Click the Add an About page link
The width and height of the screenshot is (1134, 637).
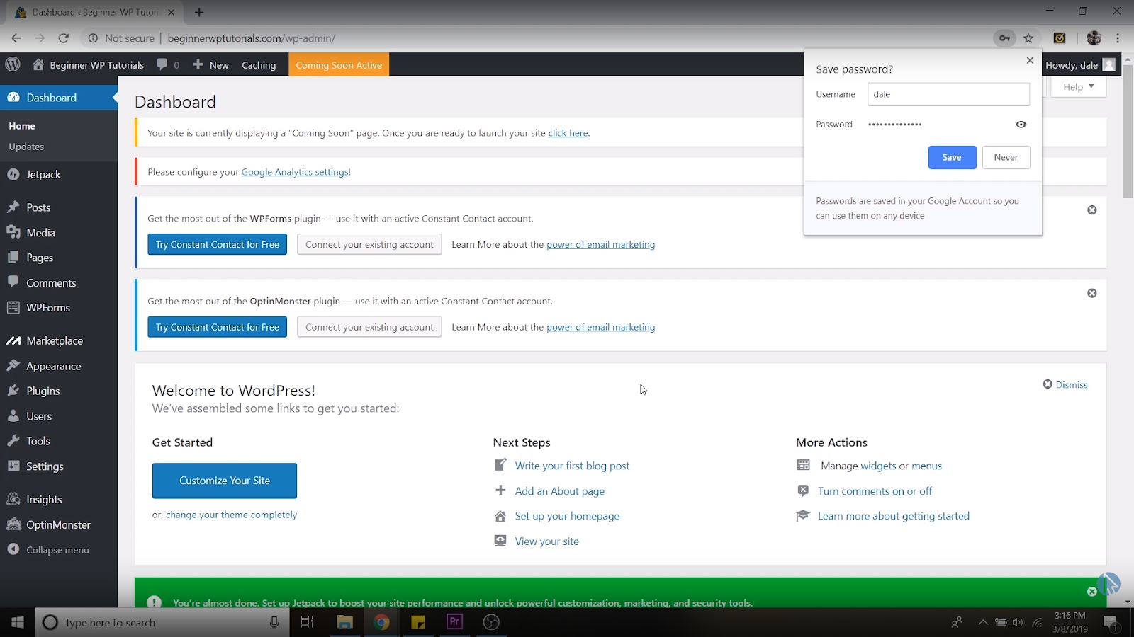[560, 491]
